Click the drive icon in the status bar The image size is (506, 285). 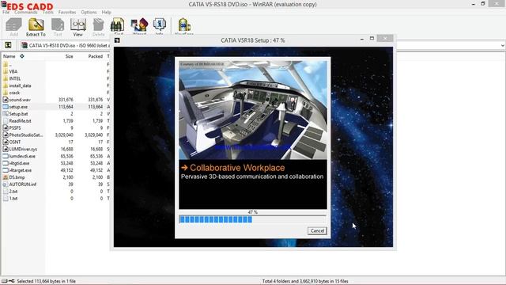click(5, 281)
